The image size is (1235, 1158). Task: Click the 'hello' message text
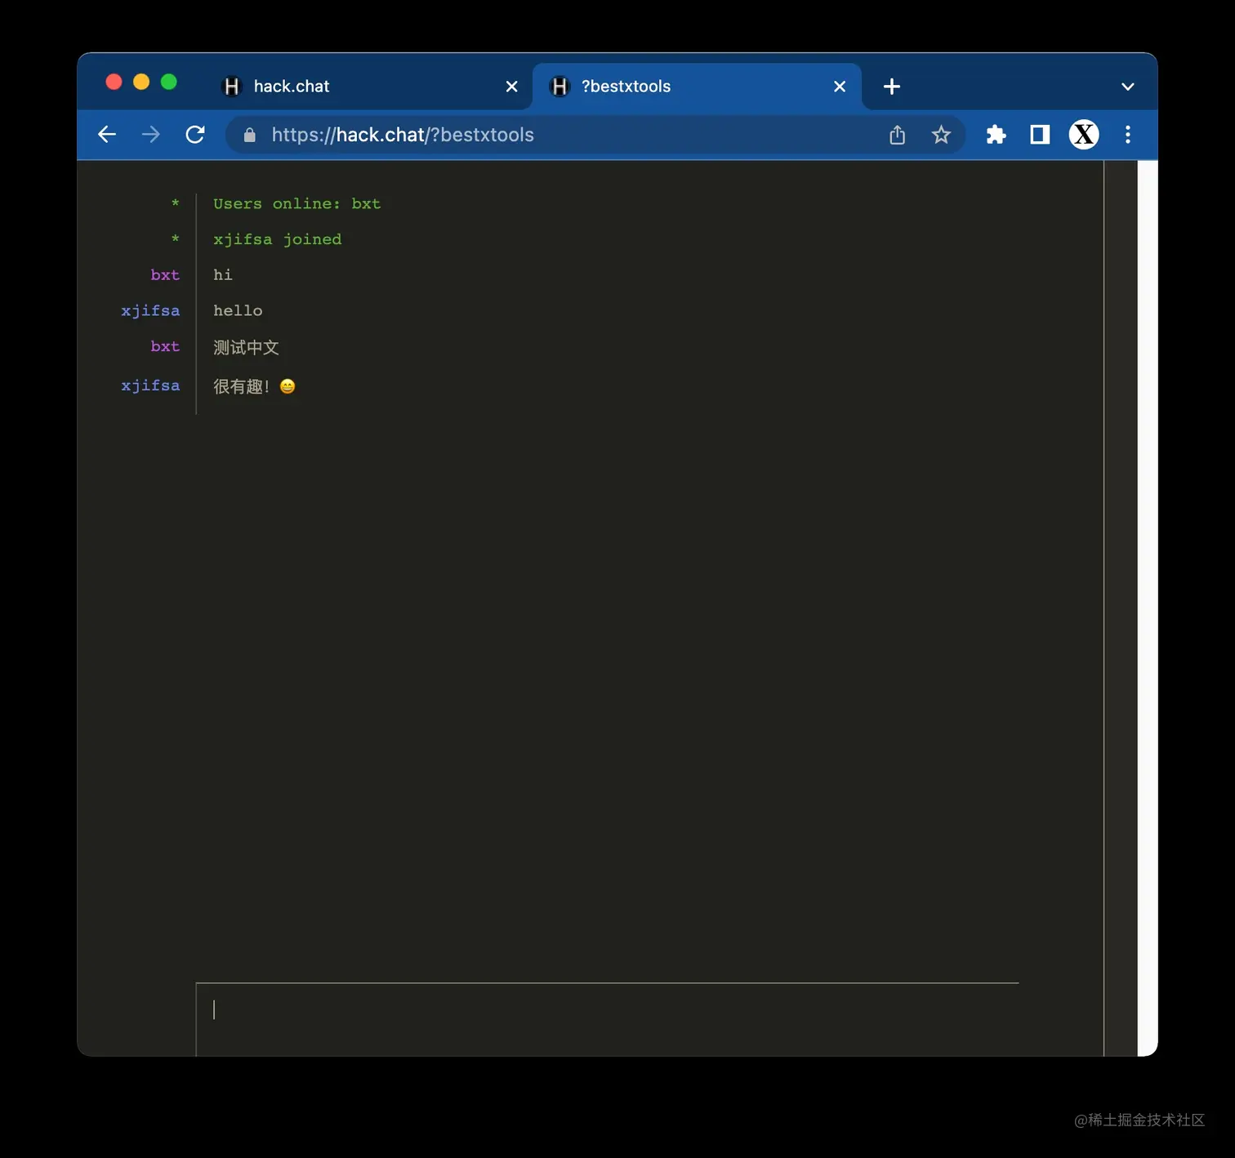click(238, 311)
